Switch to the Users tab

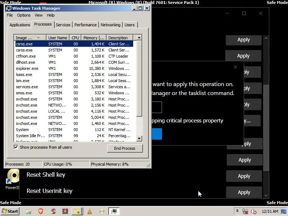tap(130, 25)
